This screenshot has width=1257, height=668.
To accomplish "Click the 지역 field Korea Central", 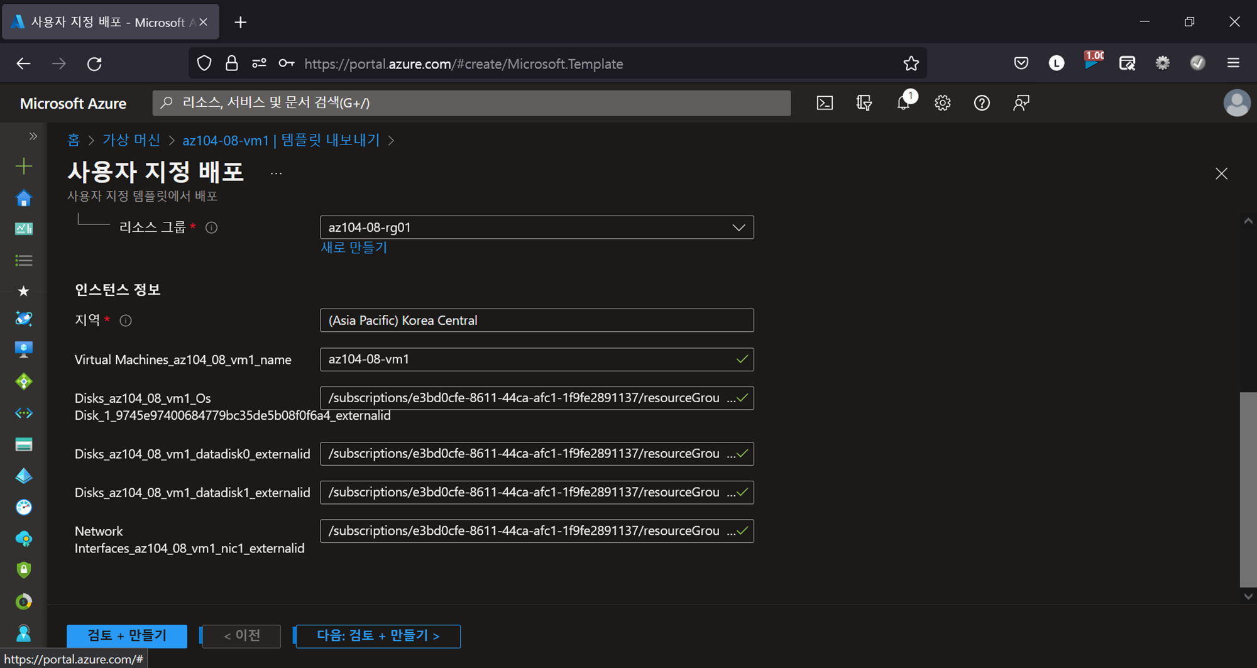I will tap(537, 320).
